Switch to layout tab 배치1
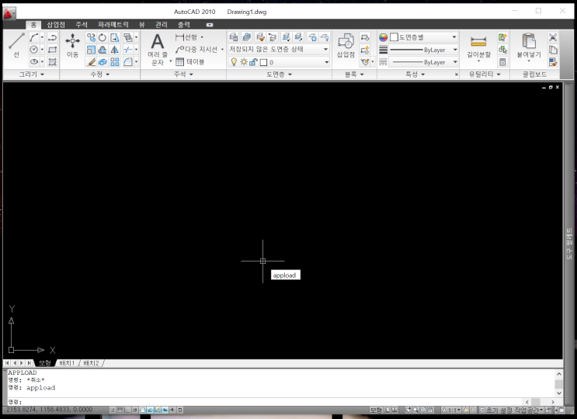The image size is (577, 419). pyautogui.click(x=67, y=363)
